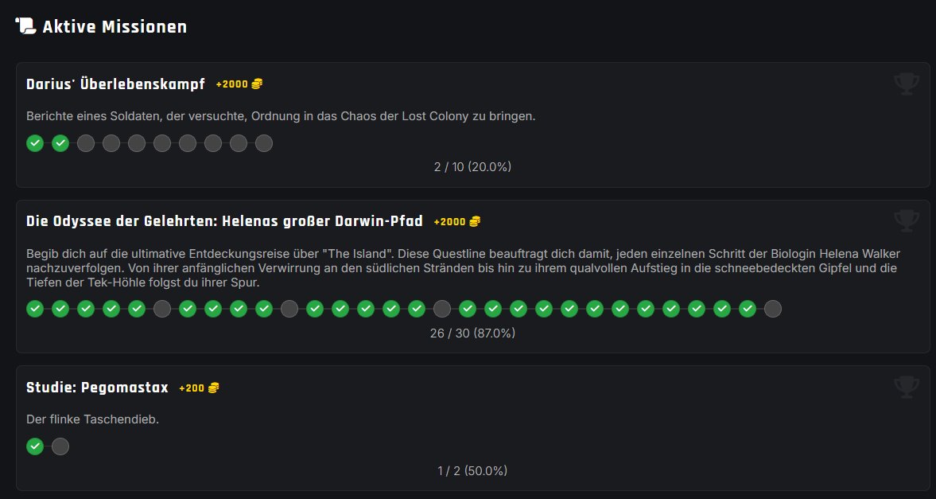
Task: Click the scroll icon beside Aktive Missionen
Action: pos(26,26)
